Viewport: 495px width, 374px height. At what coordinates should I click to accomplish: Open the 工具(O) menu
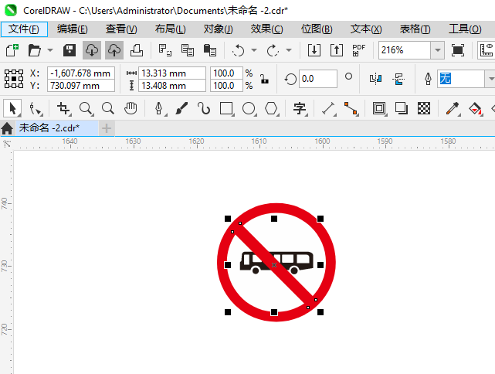pyautogui.click(x=465, y=29)
